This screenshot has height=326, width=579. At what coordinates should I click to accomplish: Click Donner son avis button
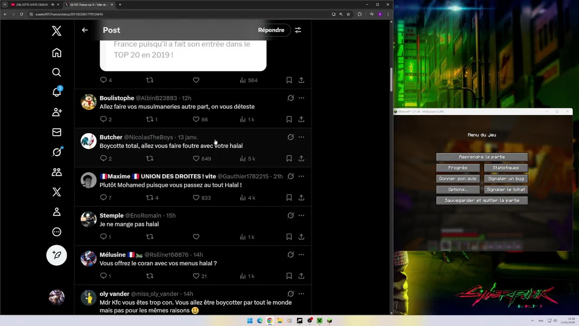click(x=458, y=179)
